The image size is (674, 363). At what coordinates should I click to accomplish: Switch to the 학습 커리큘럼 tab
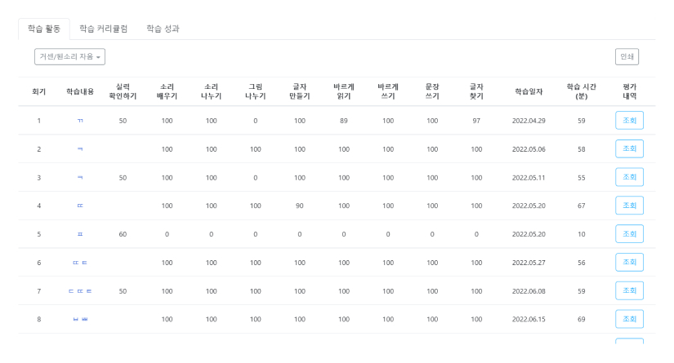point(103,29)
